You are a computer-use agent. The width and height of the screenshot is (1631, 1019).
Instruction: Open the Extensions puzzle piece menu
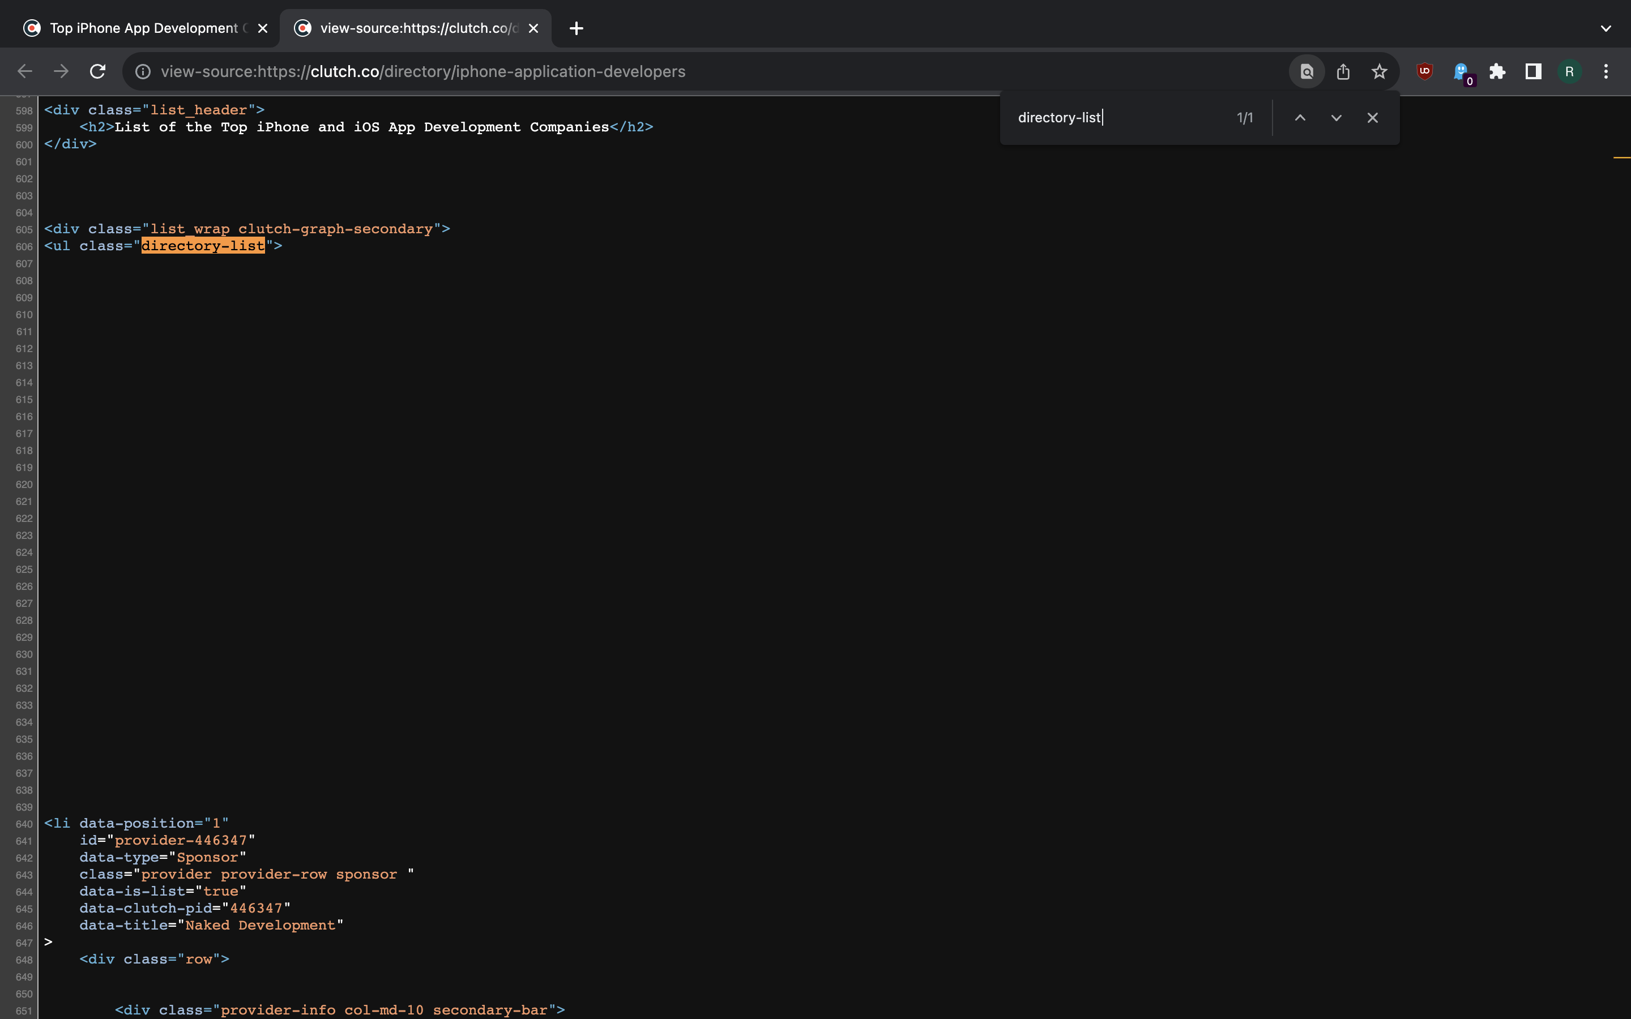1497,71
